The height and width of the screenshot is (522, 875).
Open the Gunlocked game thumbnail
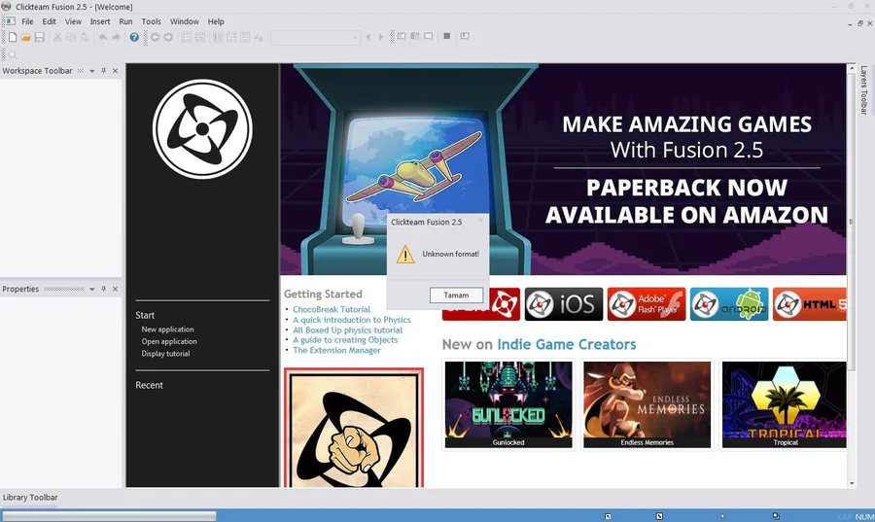[508, 404]
